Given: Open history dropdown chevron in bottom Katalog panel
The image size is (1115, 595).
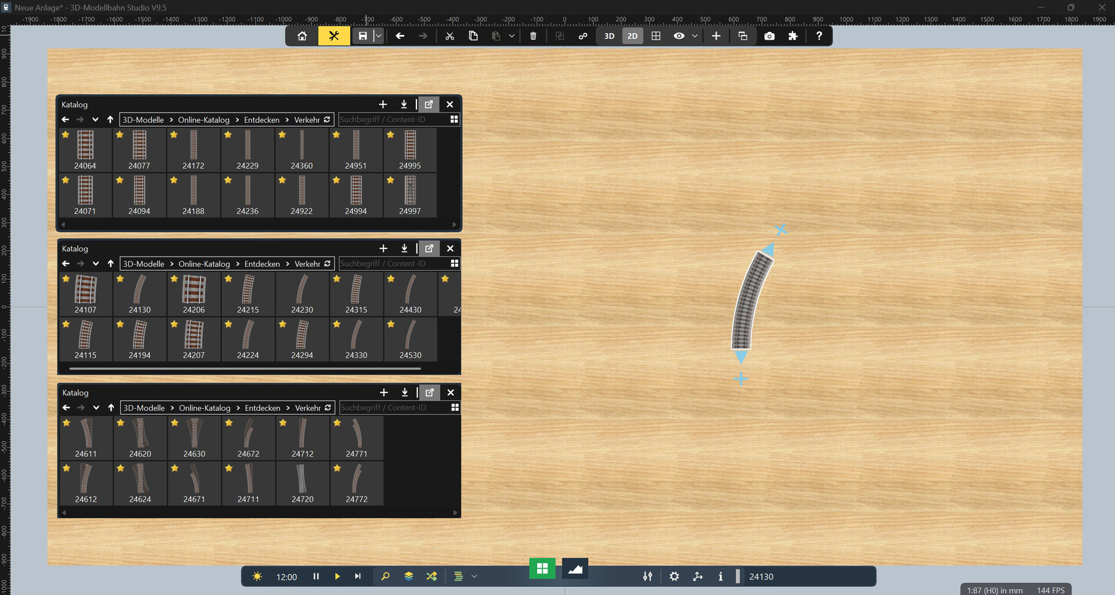Looking at the screenshot, I should coord(96,408).
